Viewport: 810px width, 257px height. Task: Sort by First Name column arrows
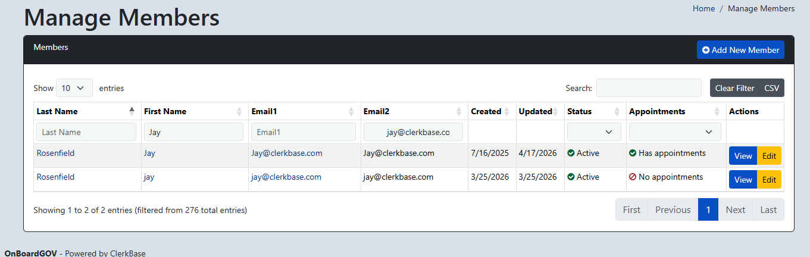239,111
